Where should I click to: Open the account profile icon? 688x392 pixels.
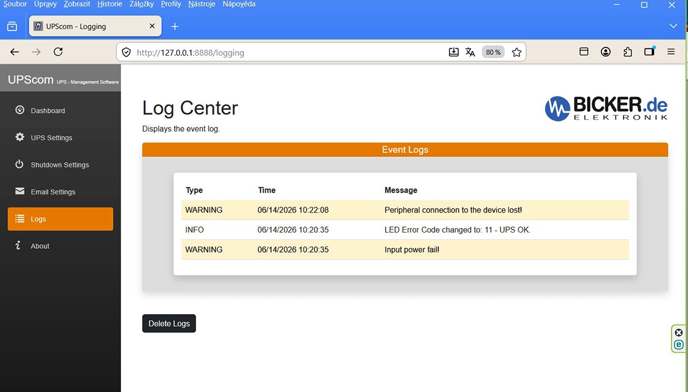pos(606,52)
